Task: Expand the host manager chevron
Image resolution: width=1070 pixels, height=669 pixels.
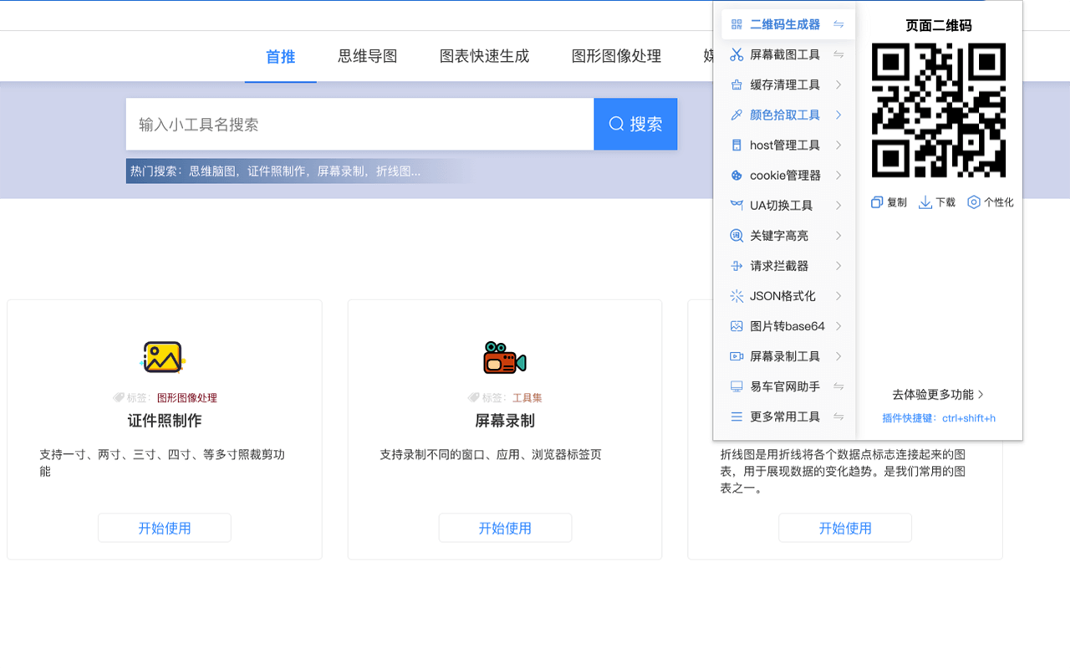Action: click(x=838, y=145)
